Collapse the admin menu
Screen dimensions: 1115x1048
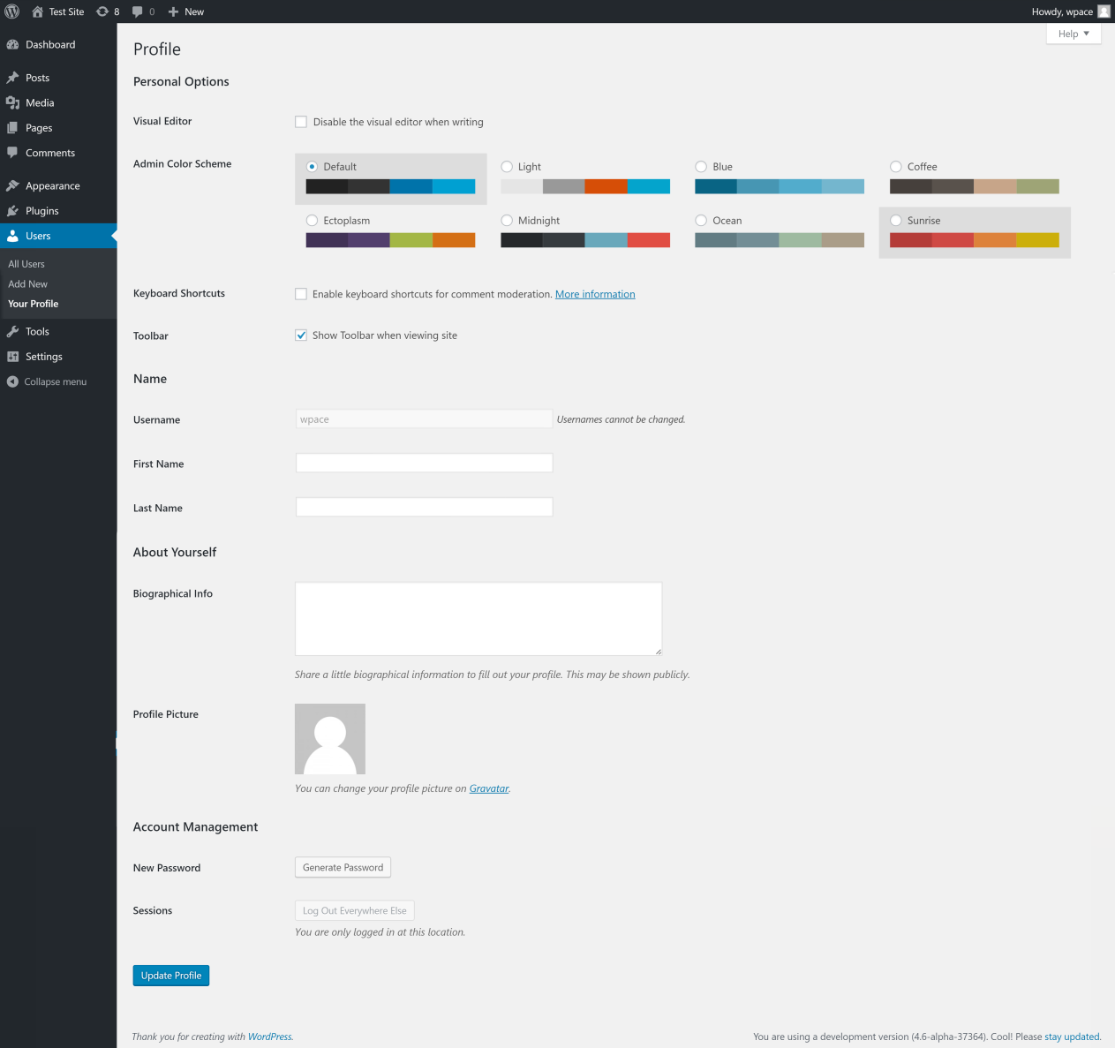click(53, 381)
